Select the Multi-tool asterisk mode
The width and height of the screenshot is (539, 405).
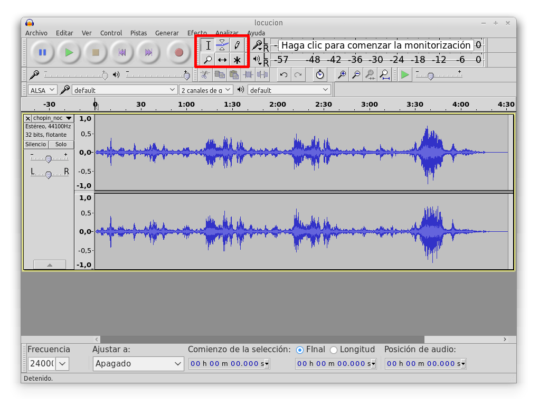237,60
